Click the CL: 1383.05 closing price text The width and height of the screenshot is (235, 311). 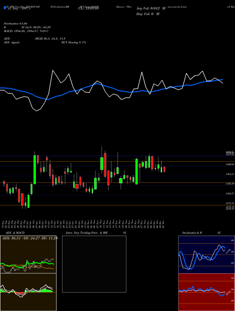pyautogui.click(x=89, y=9)
